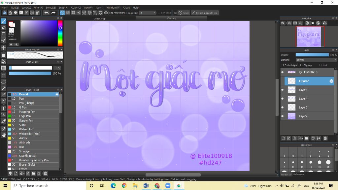
Task: Click the layer Opacity slider
Action: coord(312,55)
